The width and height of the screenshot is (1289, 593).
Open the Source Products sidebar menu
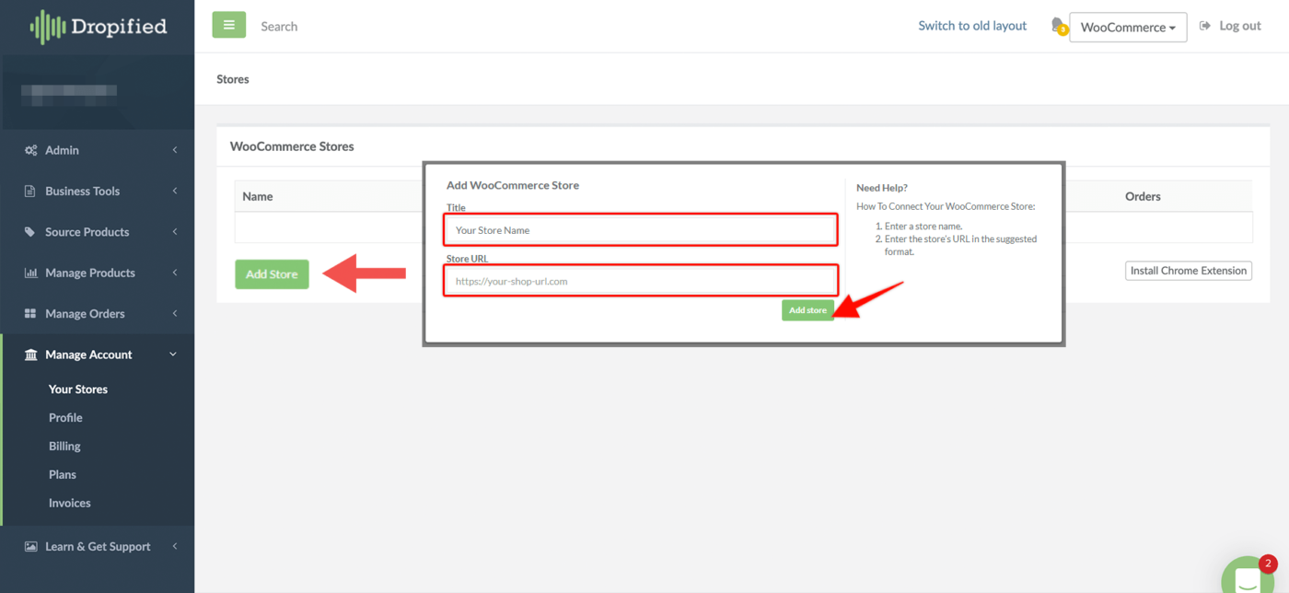click(x=98, y=232)
